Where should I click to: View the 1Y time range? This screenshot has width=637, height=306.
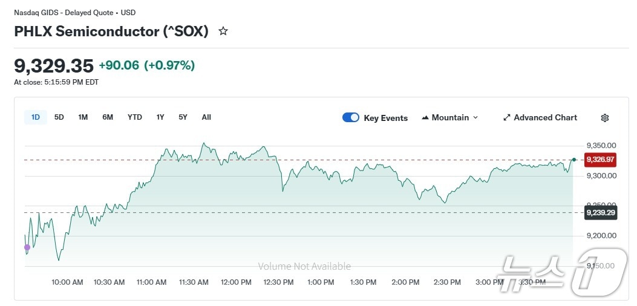click(160, 117)
